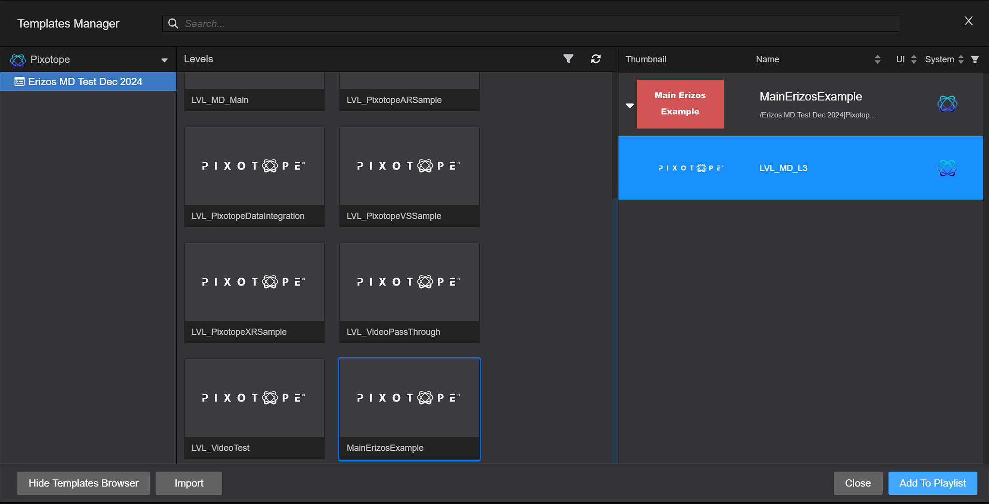Sort by the System column
The image size is (989, 504).
960,59
